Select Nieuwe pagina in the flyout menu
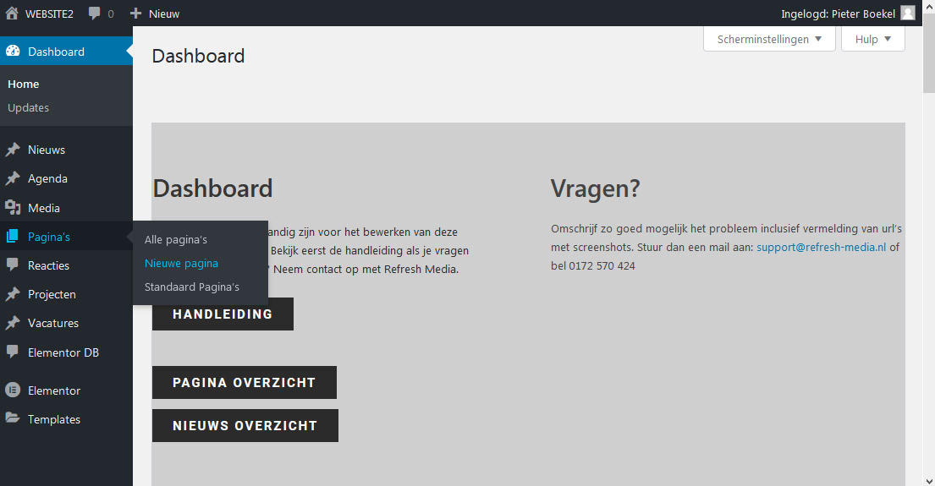The width and height of the screenshot is (935, 486). click(x=181, y=263)
